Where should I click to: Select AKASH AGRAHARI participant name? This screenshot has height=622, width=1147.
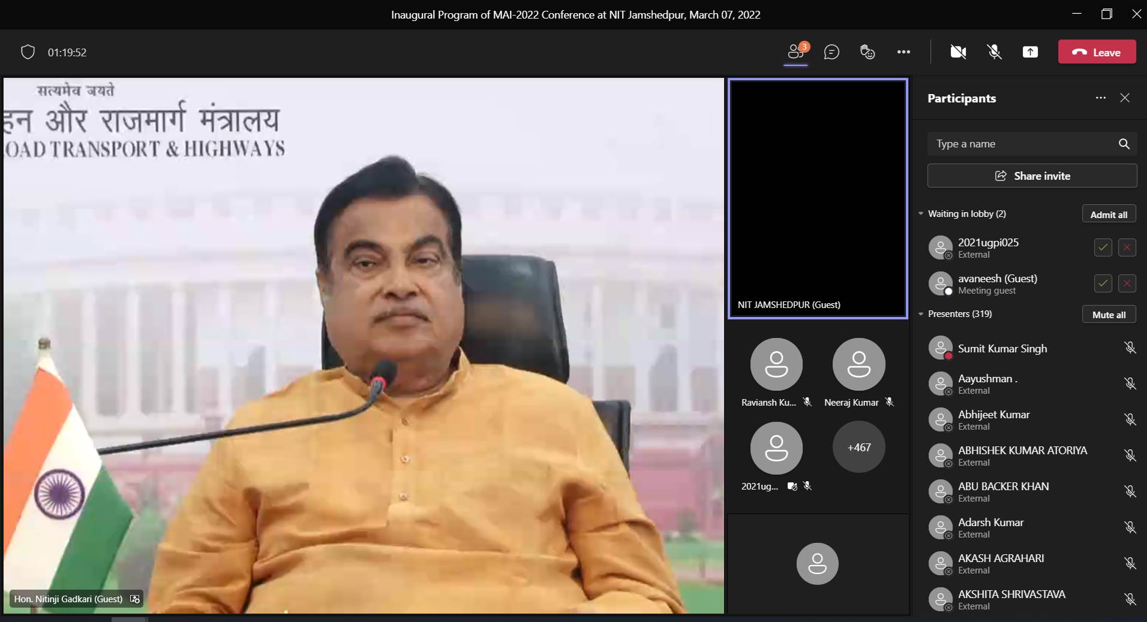[1001, 558]
